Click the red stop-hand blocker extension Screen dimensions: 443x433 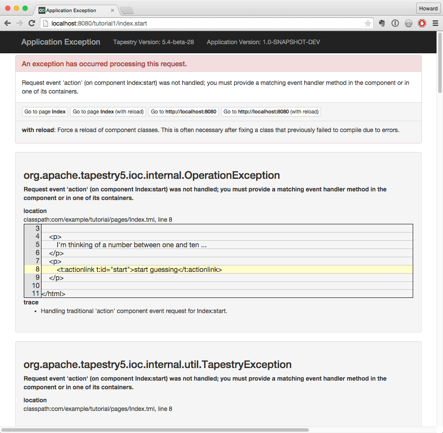coord(422,23)
